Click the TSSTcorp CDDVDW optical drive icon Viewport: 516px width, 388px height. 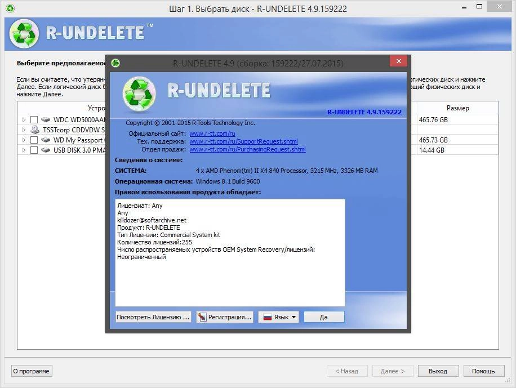pyautogui.click(x=35, y=130)
